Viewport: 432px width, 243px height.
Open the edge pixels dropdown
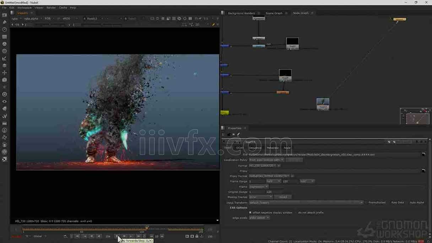click(x=259, y=218)
